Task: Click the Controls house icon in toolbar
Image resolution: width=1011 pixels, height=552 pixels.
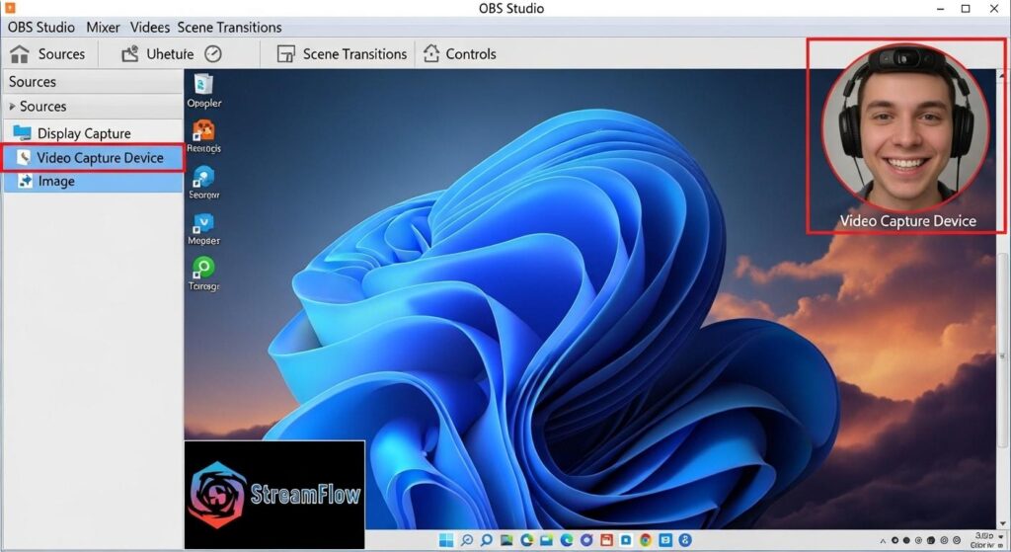Action: [x=431, y=54]
